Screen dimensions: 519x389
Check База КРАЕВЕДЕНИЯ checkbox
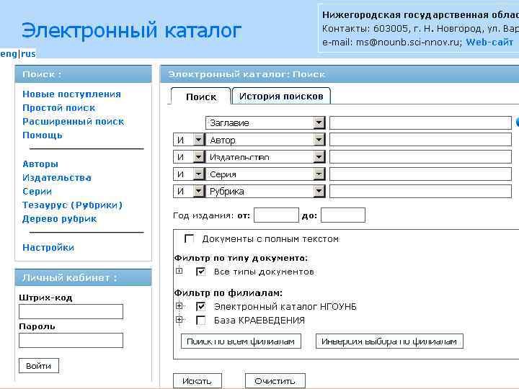click(201, 320)
